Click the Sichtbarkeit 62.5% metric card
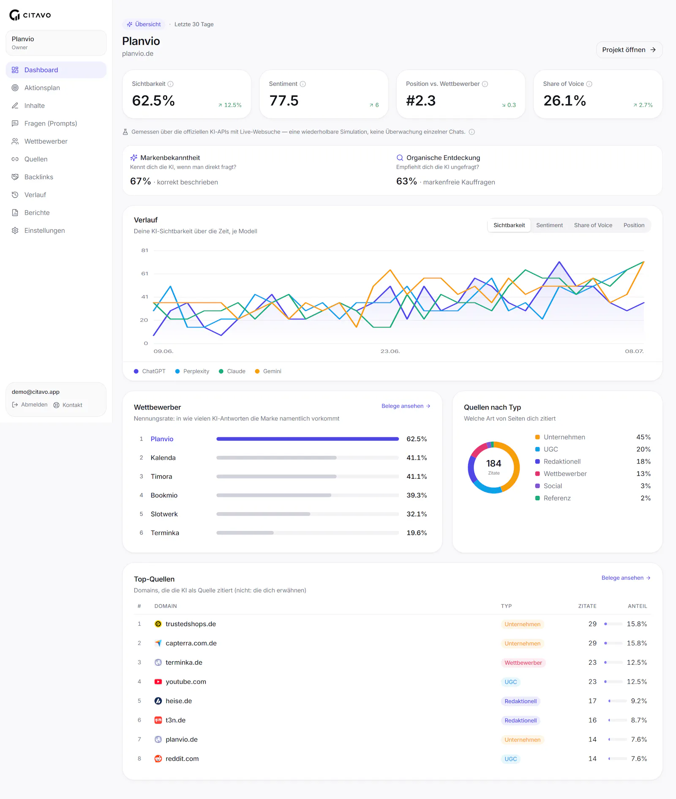Image resolution: width=676 pixels, height=799 pixels. click(187, 94)
